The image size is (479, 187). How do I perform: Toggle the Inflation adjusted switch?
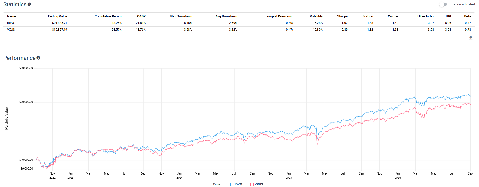(x=443, y=4)
